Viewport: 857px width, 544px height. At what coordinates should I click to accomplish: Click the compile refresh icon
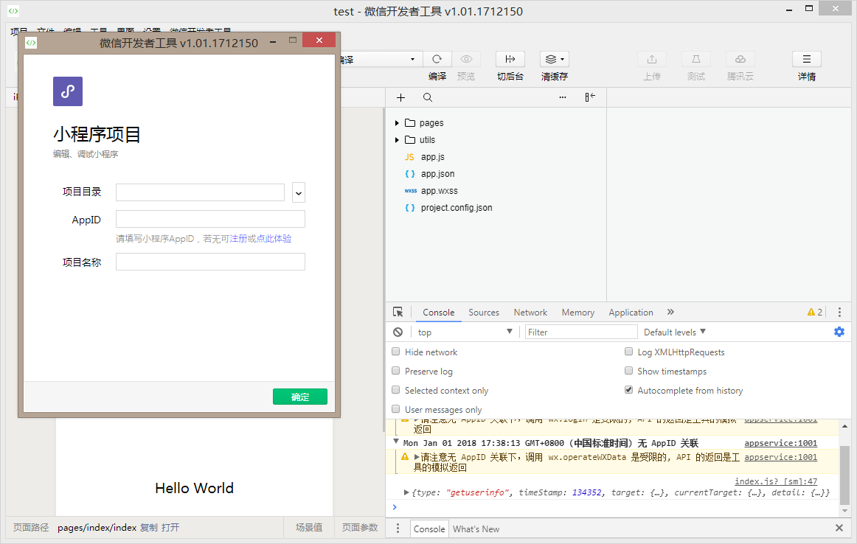[x=437, y=60]
